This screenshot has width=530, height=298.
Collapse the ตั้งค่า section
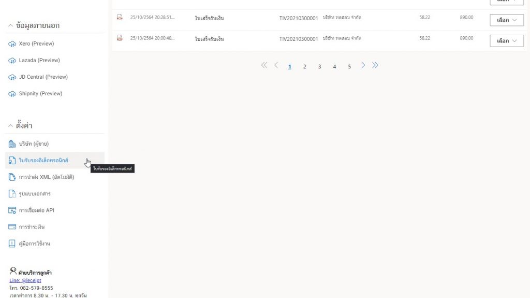10,125
